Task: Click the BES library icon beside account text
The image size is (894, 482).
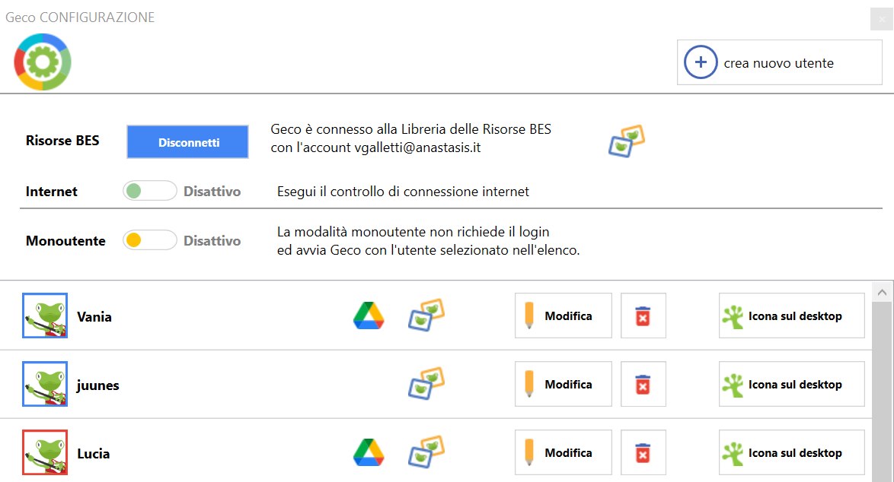Action: click(x=627, y=141)
